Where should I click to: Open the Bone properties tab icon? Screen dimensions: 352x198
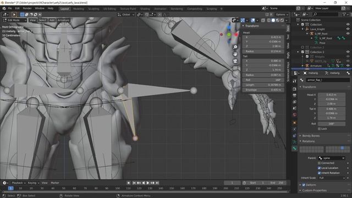click(295, 148)
